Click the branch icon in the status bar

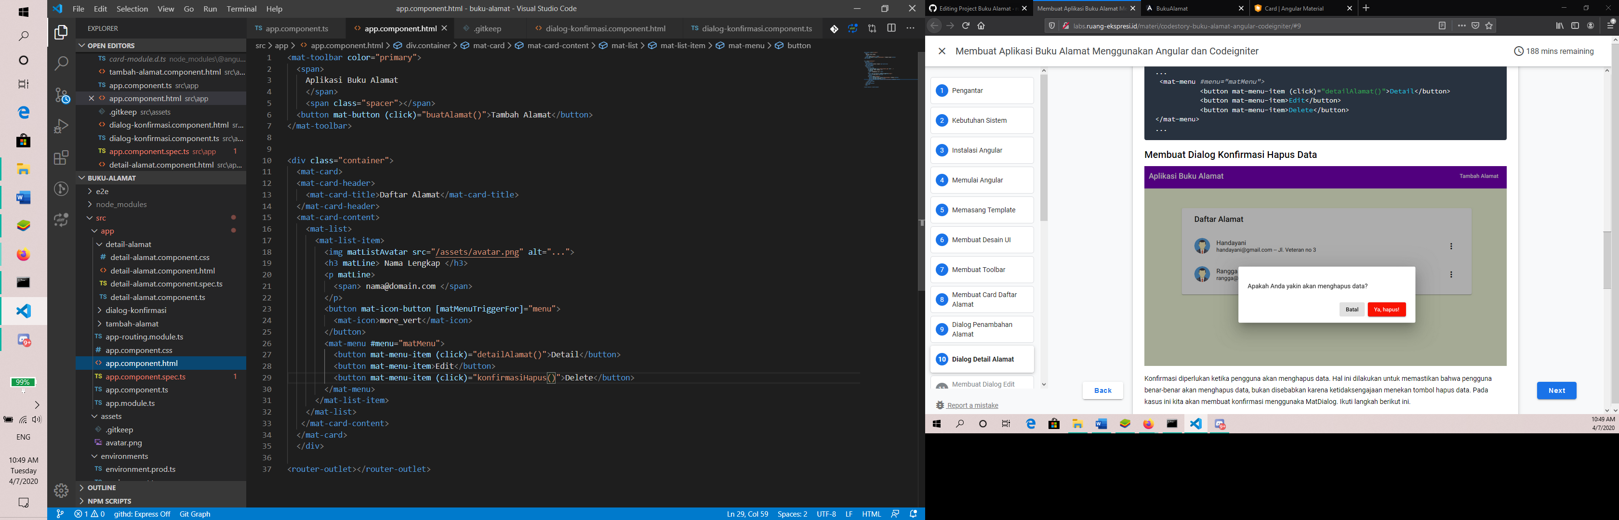pyautogui.click(x=60, y=514)
